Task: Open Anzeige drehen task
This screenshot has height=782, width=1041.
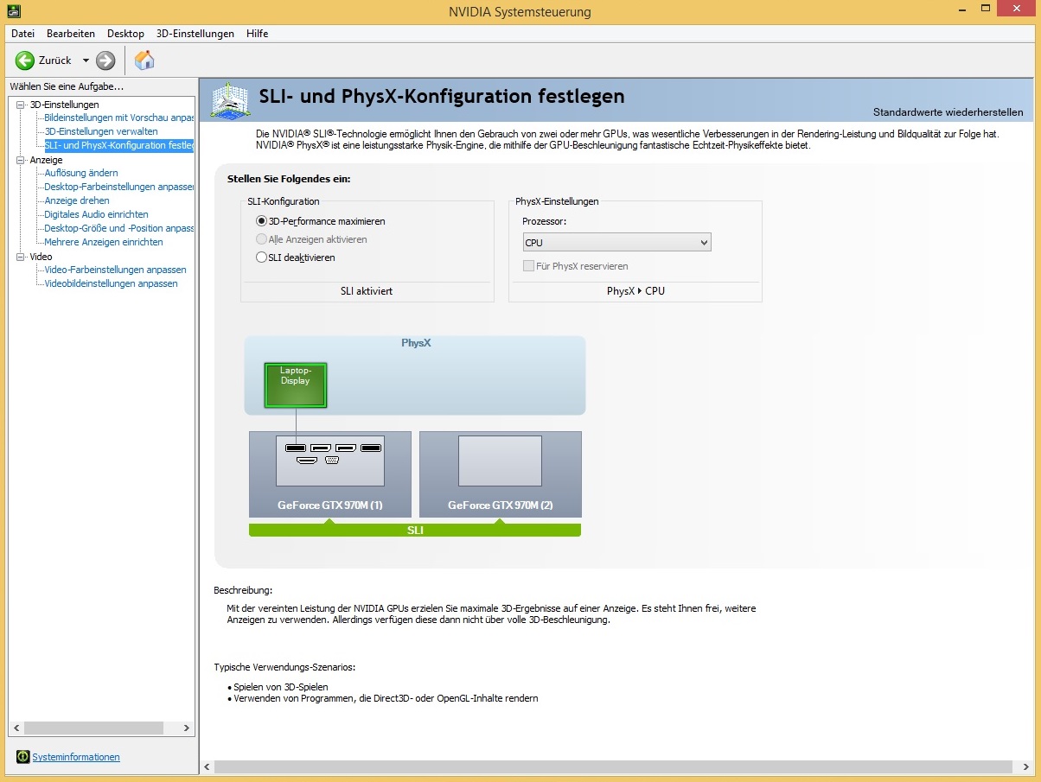Action: click(77, 200)
